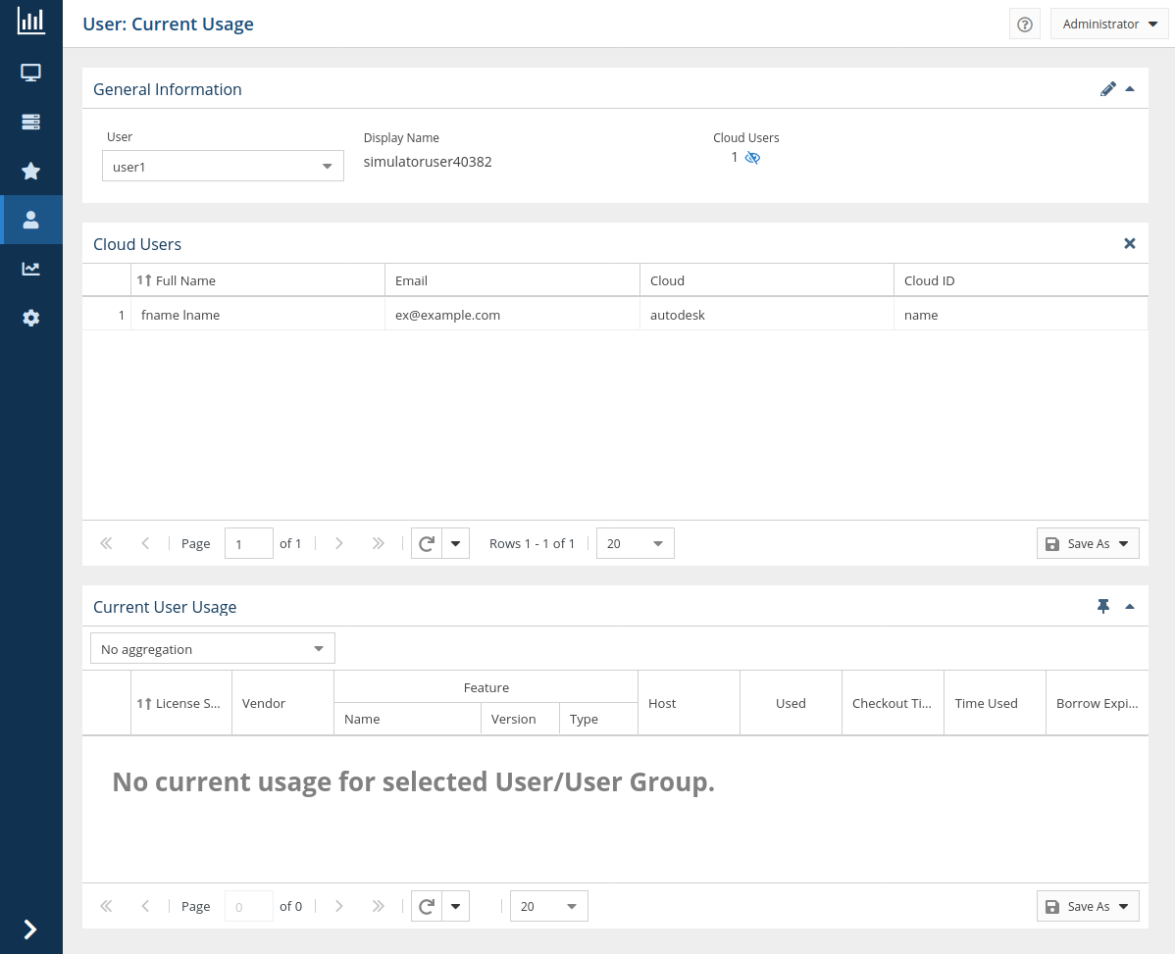Go to previous page in Cloud Users

(x=145, y=543)
